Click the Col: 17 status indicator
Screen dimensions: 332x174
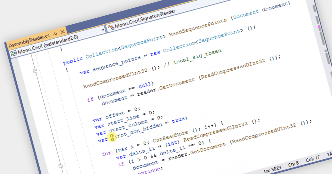pos(313,159)
